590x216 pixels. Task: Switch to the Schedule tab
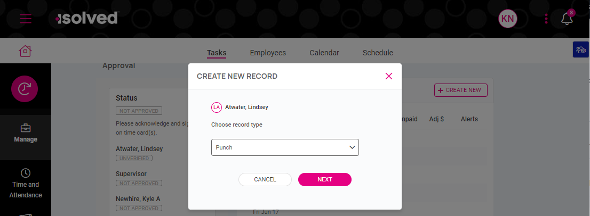(x=378, y=53)
